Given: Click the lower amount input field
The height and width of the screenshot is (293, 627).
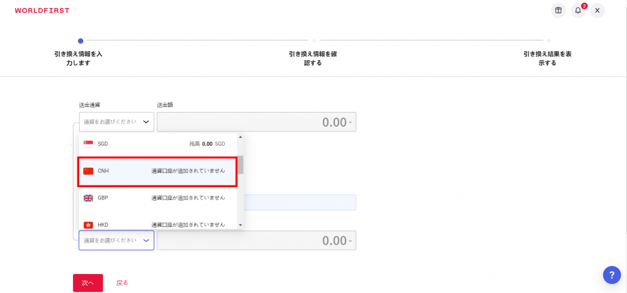Looking at the screenshot, I should point(257,240).
